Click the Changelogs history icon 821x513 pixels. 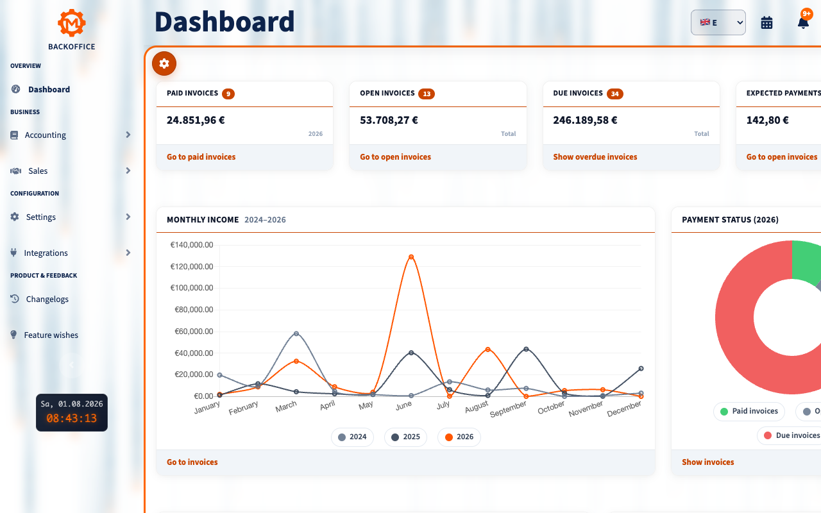pyautogui.click(x=15, y=299)
